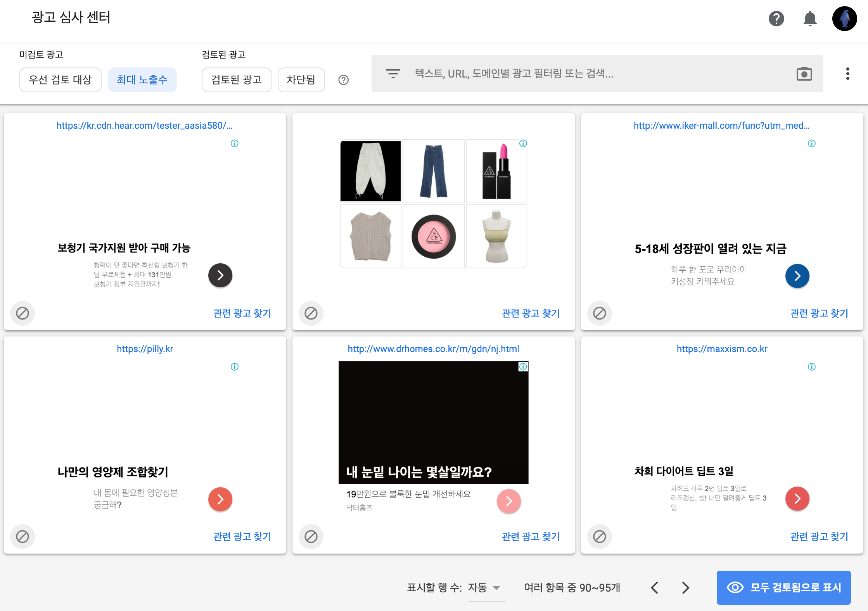Go to the previous page of ads
868x611 pixels.
pyautogui.click(x=655, y=588)
